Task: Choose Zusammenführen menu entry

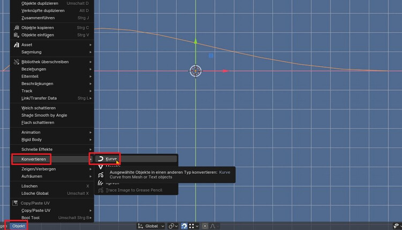Action: (52, 18)
